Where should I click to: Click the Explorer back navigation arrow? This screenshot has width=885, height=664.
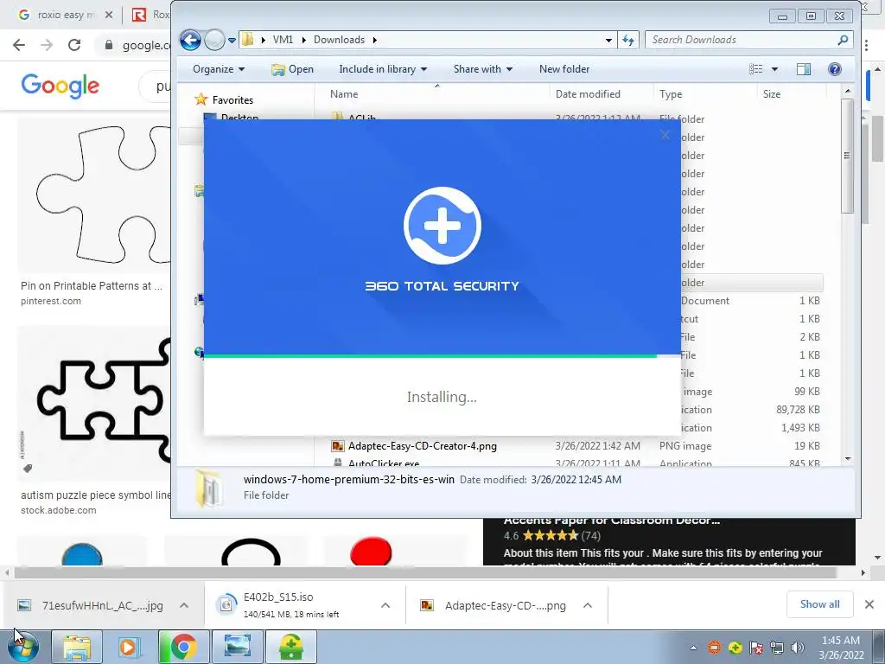point(190,40)
